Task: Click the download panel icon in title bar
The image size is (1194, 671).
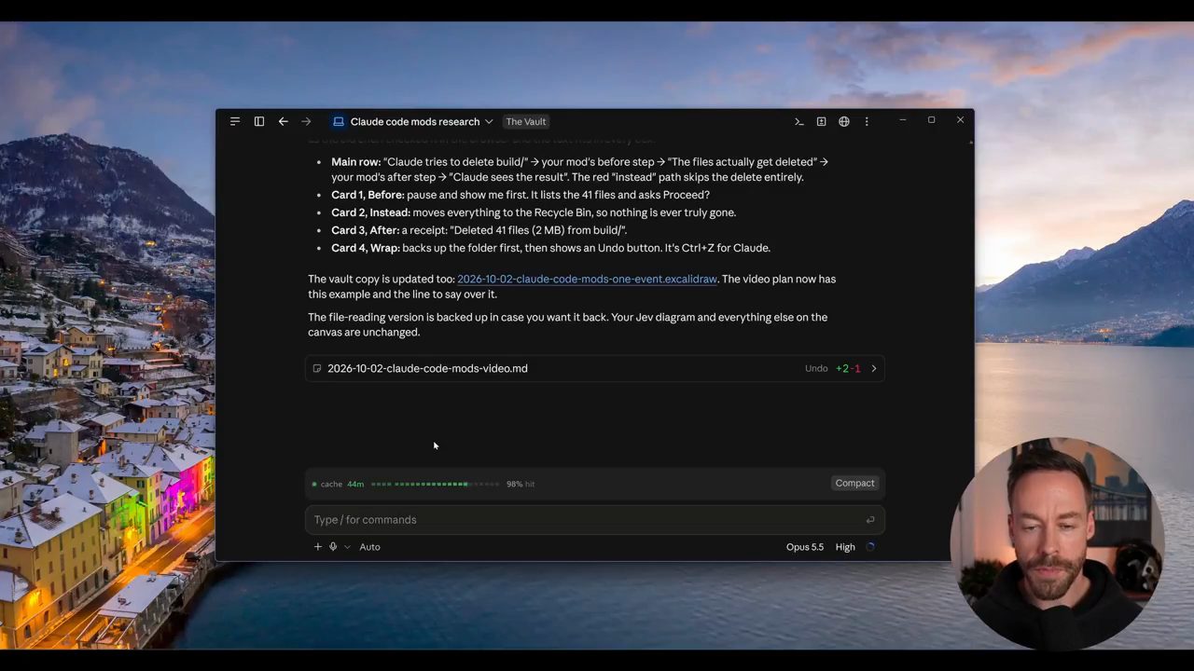Action: tap(821, 121)
